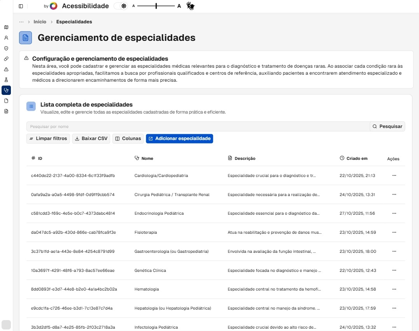Toggle the sidebar panel icon
The width and height of the screenshot is (419, 331).
[21, 6]
